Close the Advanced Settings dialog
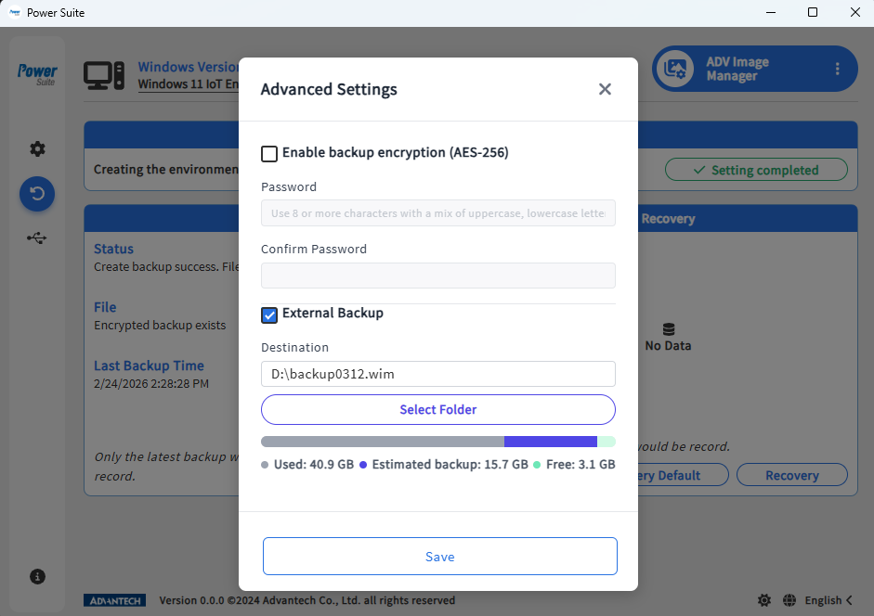Image resolution: width=874 pixels, height=616 pixels. [605, 89]
